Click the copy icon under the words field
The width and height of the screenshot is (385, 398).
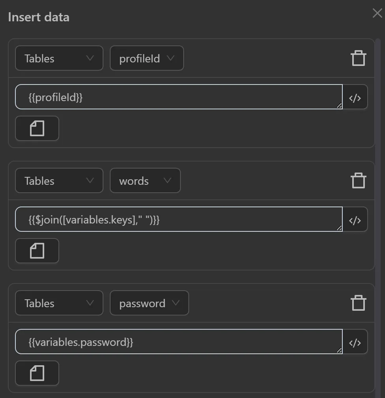[37, 251]
